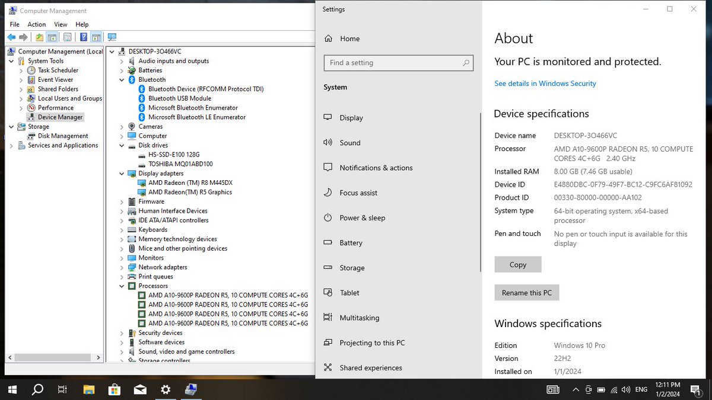712x400 pixels.
Task: Click the volume speaker icon in system tray
Action: point(626,389)
